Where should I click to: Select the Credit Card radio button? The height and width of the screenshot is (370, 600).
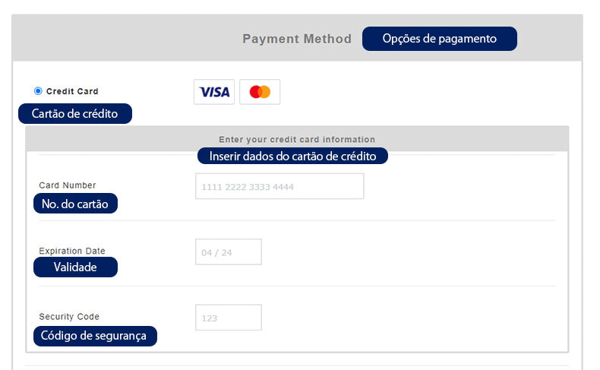point(38,91)
